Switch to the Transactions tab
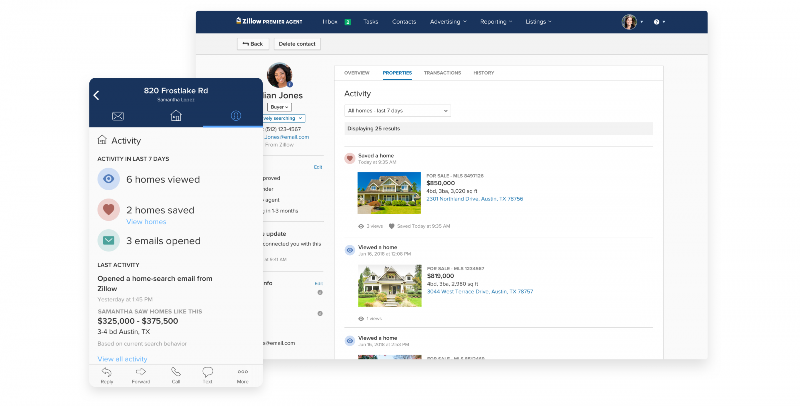Viewport: 800px width, 406px height. click(442, 73)
